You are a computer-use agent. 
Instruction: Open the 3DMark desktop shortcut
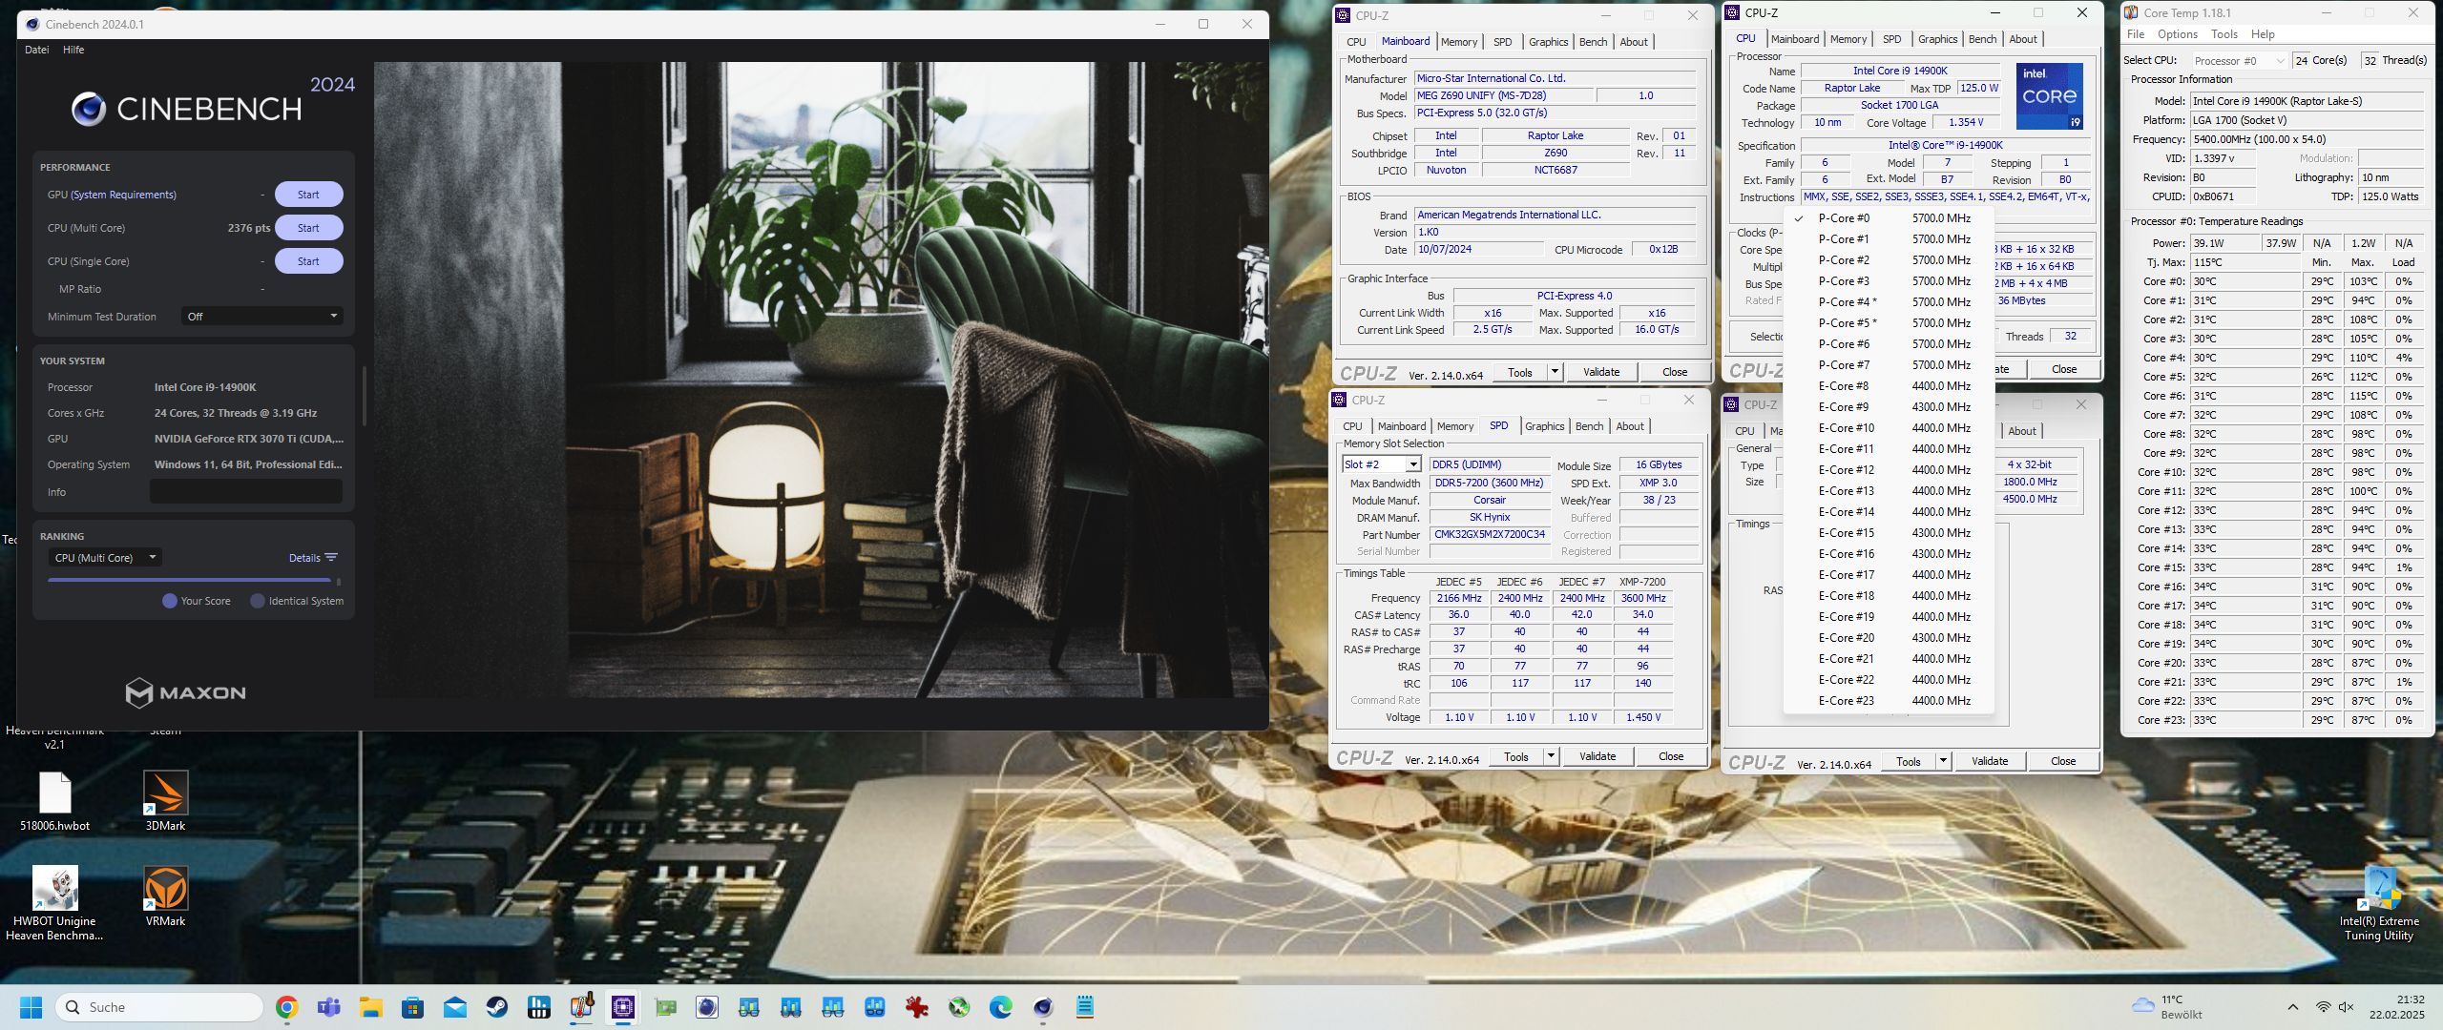coord(165,801)
